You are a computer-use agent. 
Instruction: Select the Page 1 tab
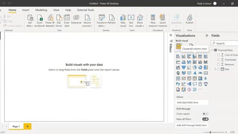point(16,127)
